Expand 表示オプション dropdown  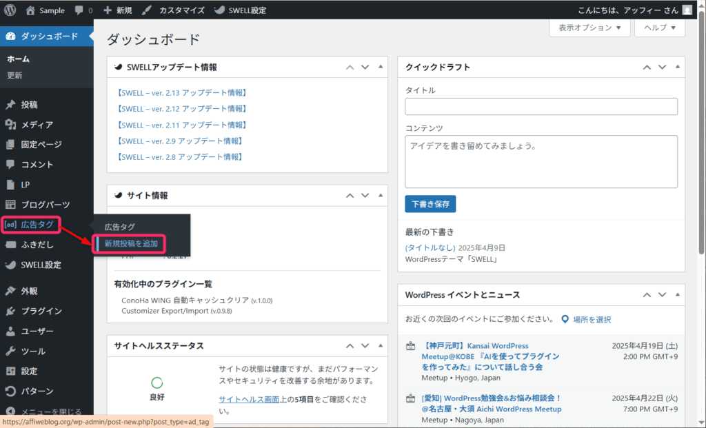click(x=589, y=28)
